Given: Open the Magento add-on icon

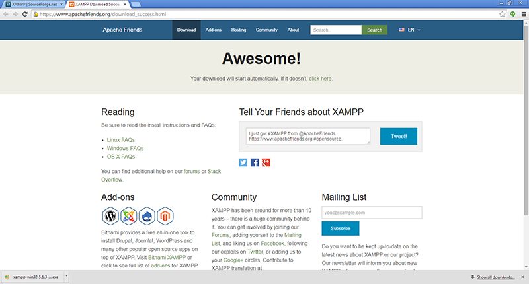Looking at the screenshot, I should [x=165, y=216].
